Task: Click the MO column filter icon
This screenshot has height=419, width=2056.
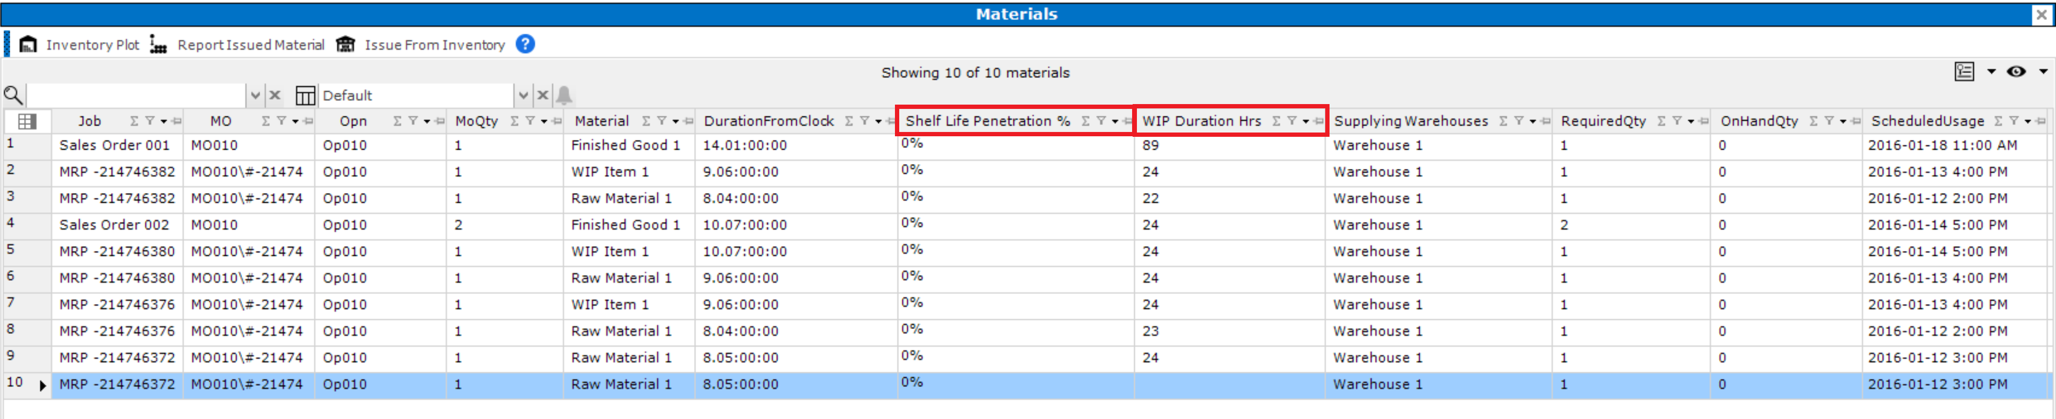Action: (x=281, y=121)
